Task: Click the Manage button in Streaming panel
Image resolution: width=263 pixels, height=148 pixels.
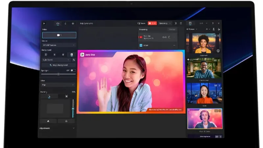Action: point(172,30)
